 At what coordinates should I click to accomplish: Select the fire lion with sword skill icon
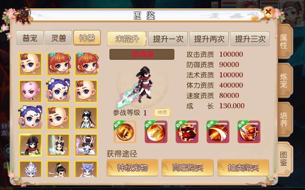point(249,132)
